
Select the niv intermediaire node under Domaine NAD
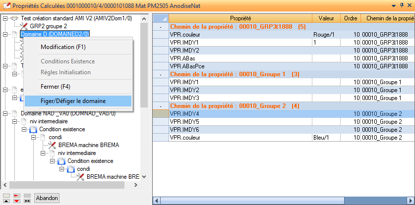pos(48,121)
